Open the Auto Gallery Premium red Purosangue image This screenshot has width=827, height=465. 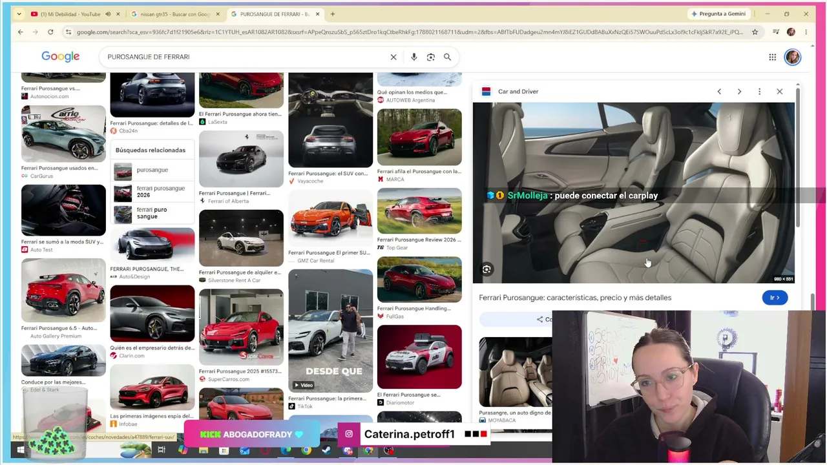tap(63, 291)
